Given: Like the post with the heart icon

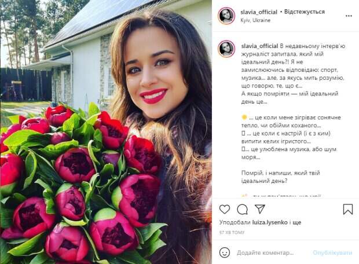Looking at the screenshot, I should coord(225,209).
